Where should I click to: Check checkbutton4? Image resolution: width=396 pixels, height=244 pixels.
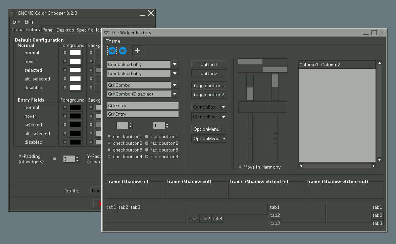[x=109, y=157]
